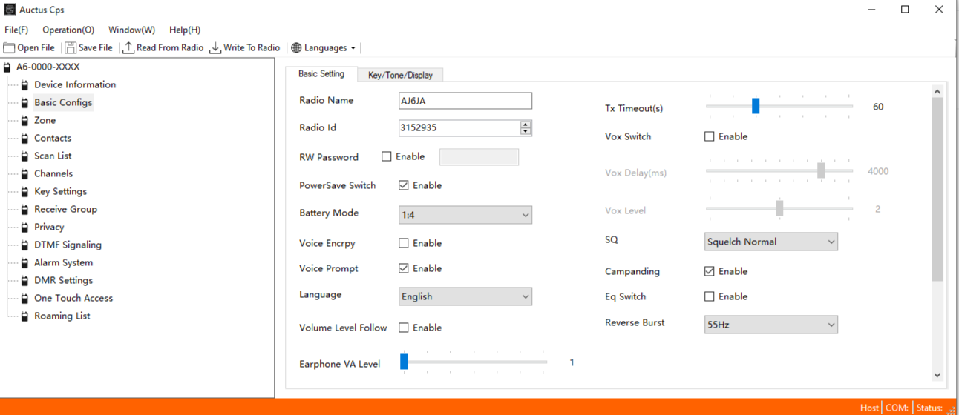Click the Open File folder icon
This screenshot has width=959, height=415.
coord(9,48)
